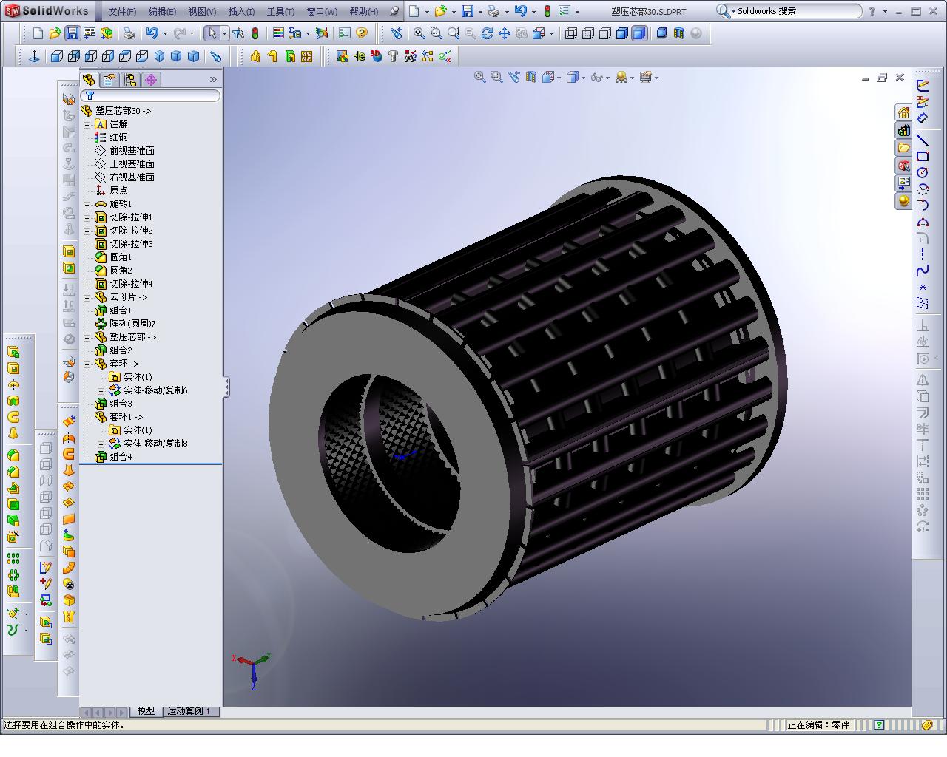Expand the 切除-拉伸4 feature node

point(87,284)
